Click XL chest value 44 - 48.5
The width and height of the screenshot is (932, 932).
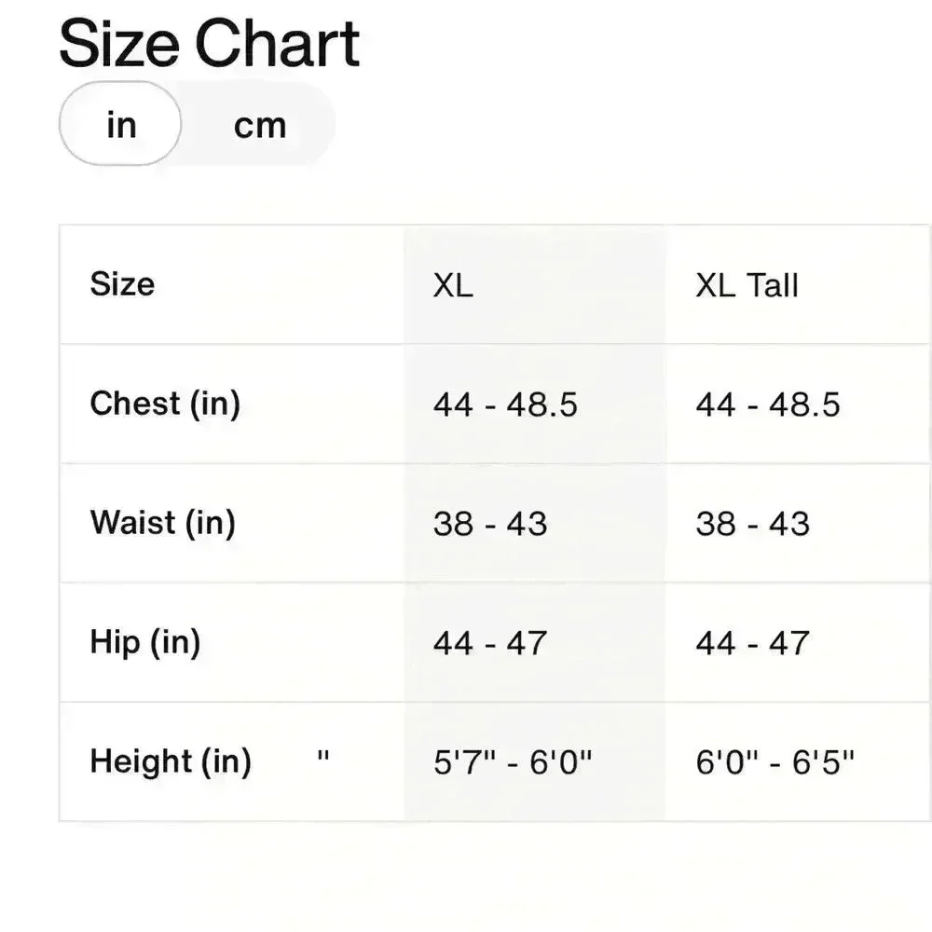point(505,404)
